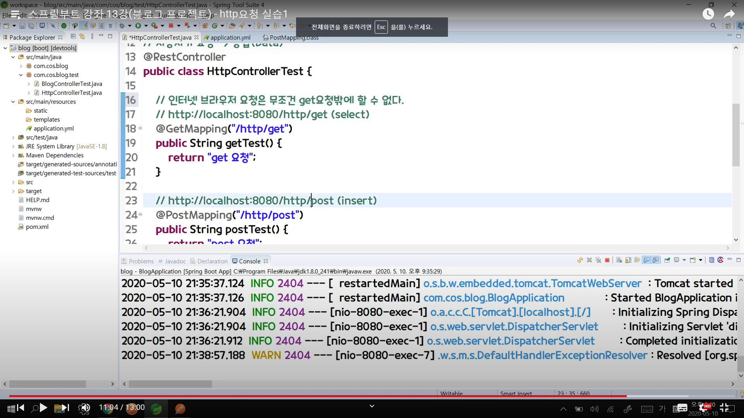Toggle Console Scroll Lock icon
Screen dimensions: 744x418
[x=628, y=260]
